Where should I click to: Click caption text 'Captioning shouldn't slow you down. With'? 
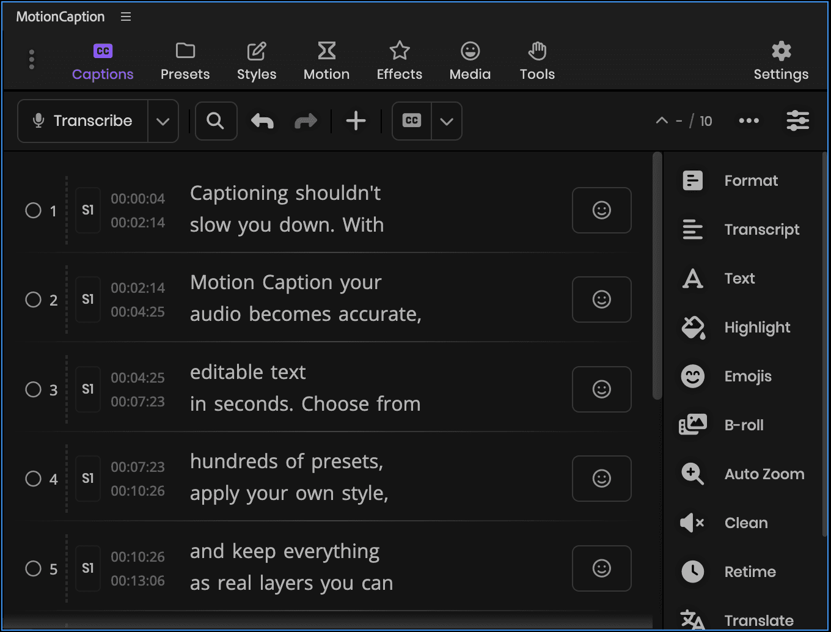(287, 209)
